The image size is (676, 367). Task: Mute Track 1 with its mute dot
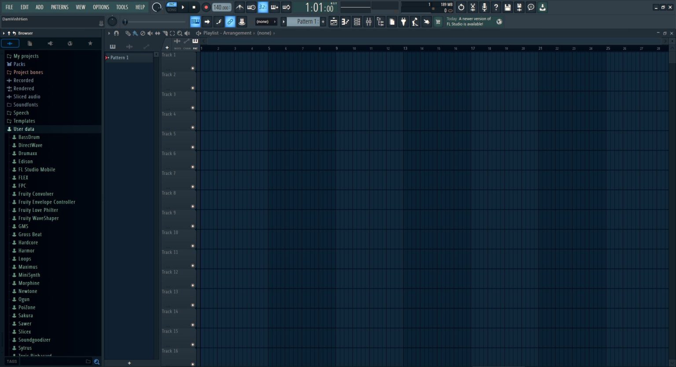[193, 68]
